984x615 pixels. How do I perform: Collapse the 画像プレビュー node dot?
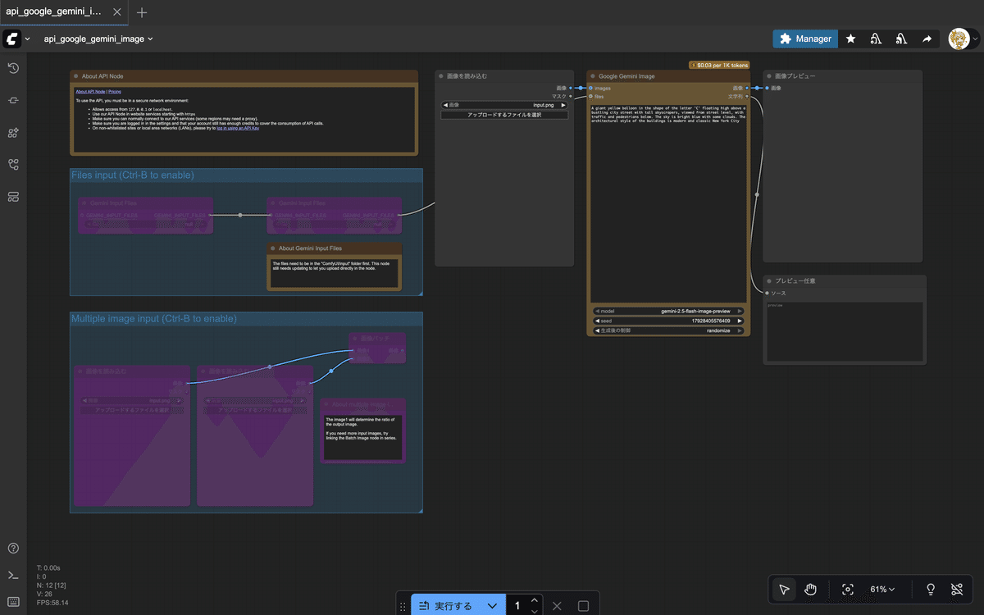point(768,76)
